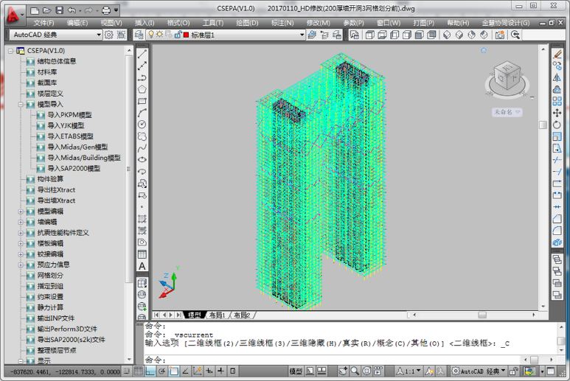Screen dimensions: 570x381
Task: Toggle Object Snap in status bar
Action: tap(174, 371)
